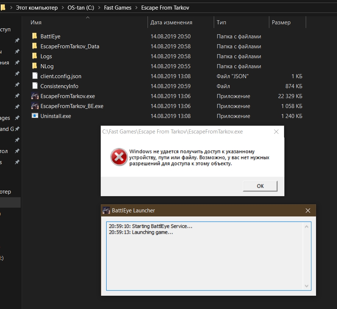337x309 pixels.
Task: Click the "14.08.2019 20:59" date of ConsistencyInfo
Action: (x=171, y=86)
